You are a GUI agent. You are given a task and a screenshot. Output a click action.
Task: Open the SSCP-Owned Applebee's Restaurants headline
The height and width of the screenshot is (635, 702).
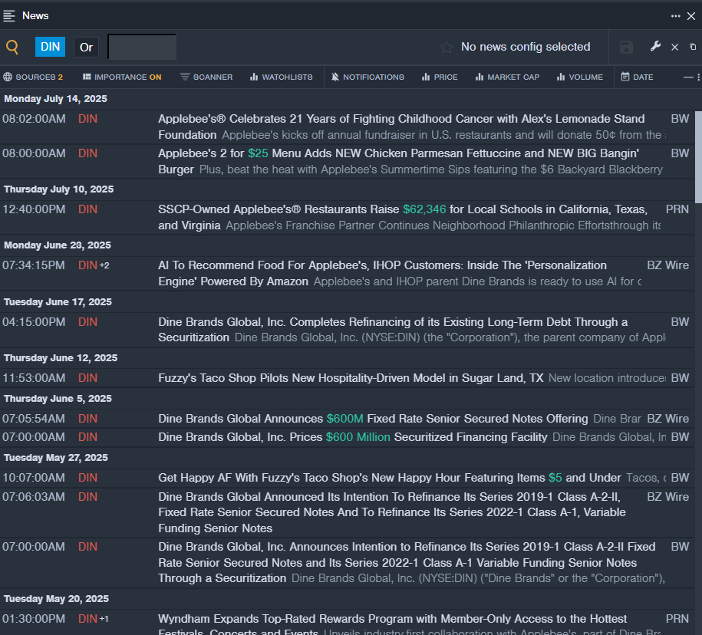403,217
